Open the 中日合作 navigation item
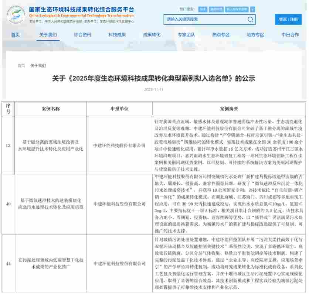309x294 pixels. tap(290, 35)
